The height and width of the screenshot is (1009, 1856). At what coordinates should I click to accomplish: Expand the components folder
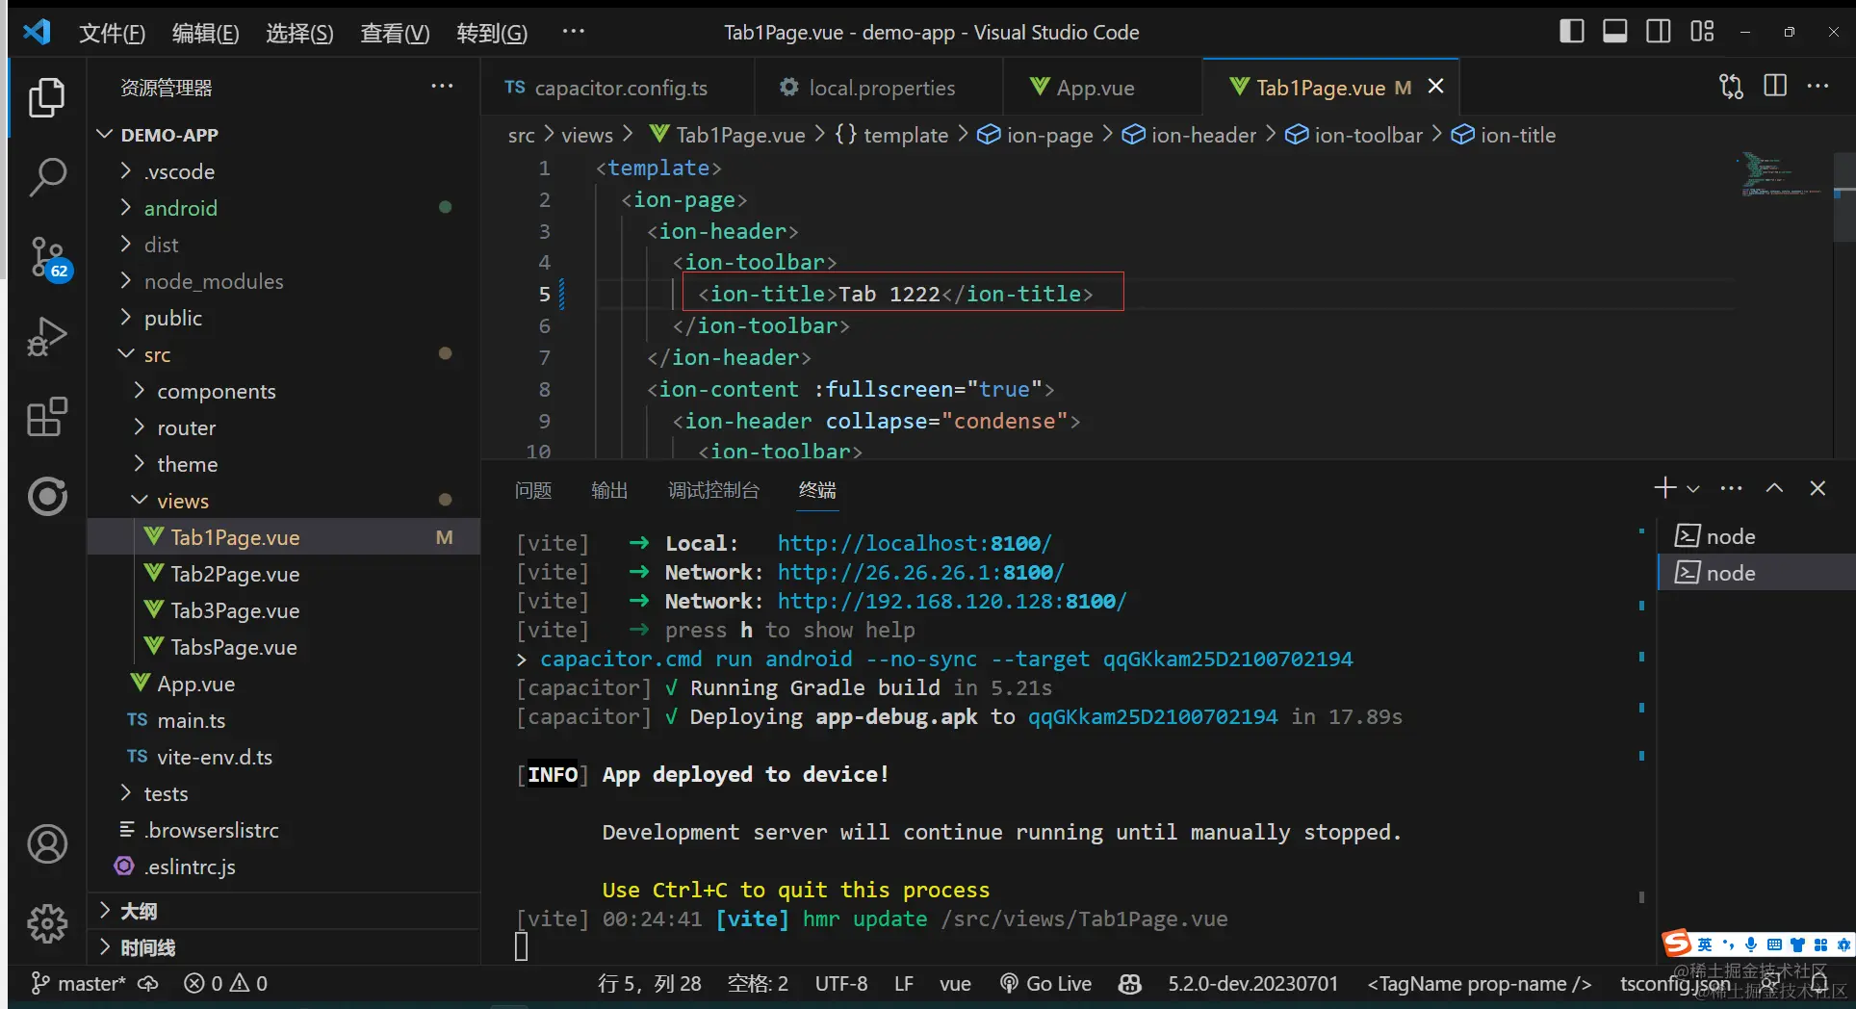(x=284, y=391)
